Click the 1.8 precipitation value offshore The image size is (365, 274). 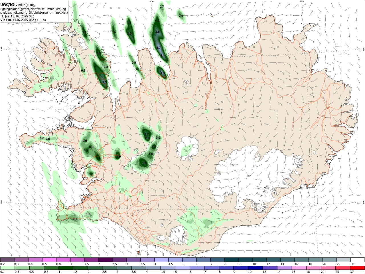click(x=129, y=23)
